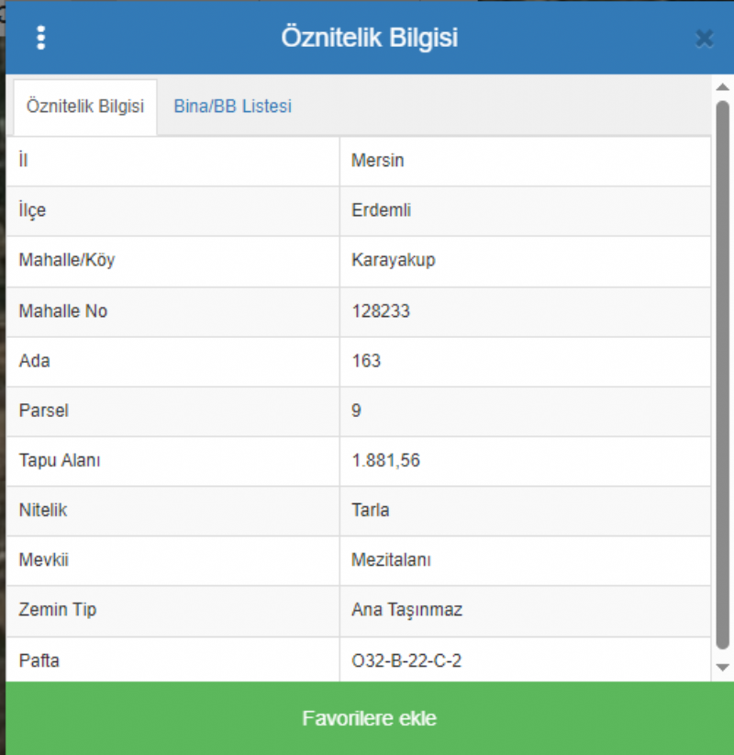Close the Öznitelik Bilgisi dialog
Viewport: 734px width, 755px height.
pos(704,39)
